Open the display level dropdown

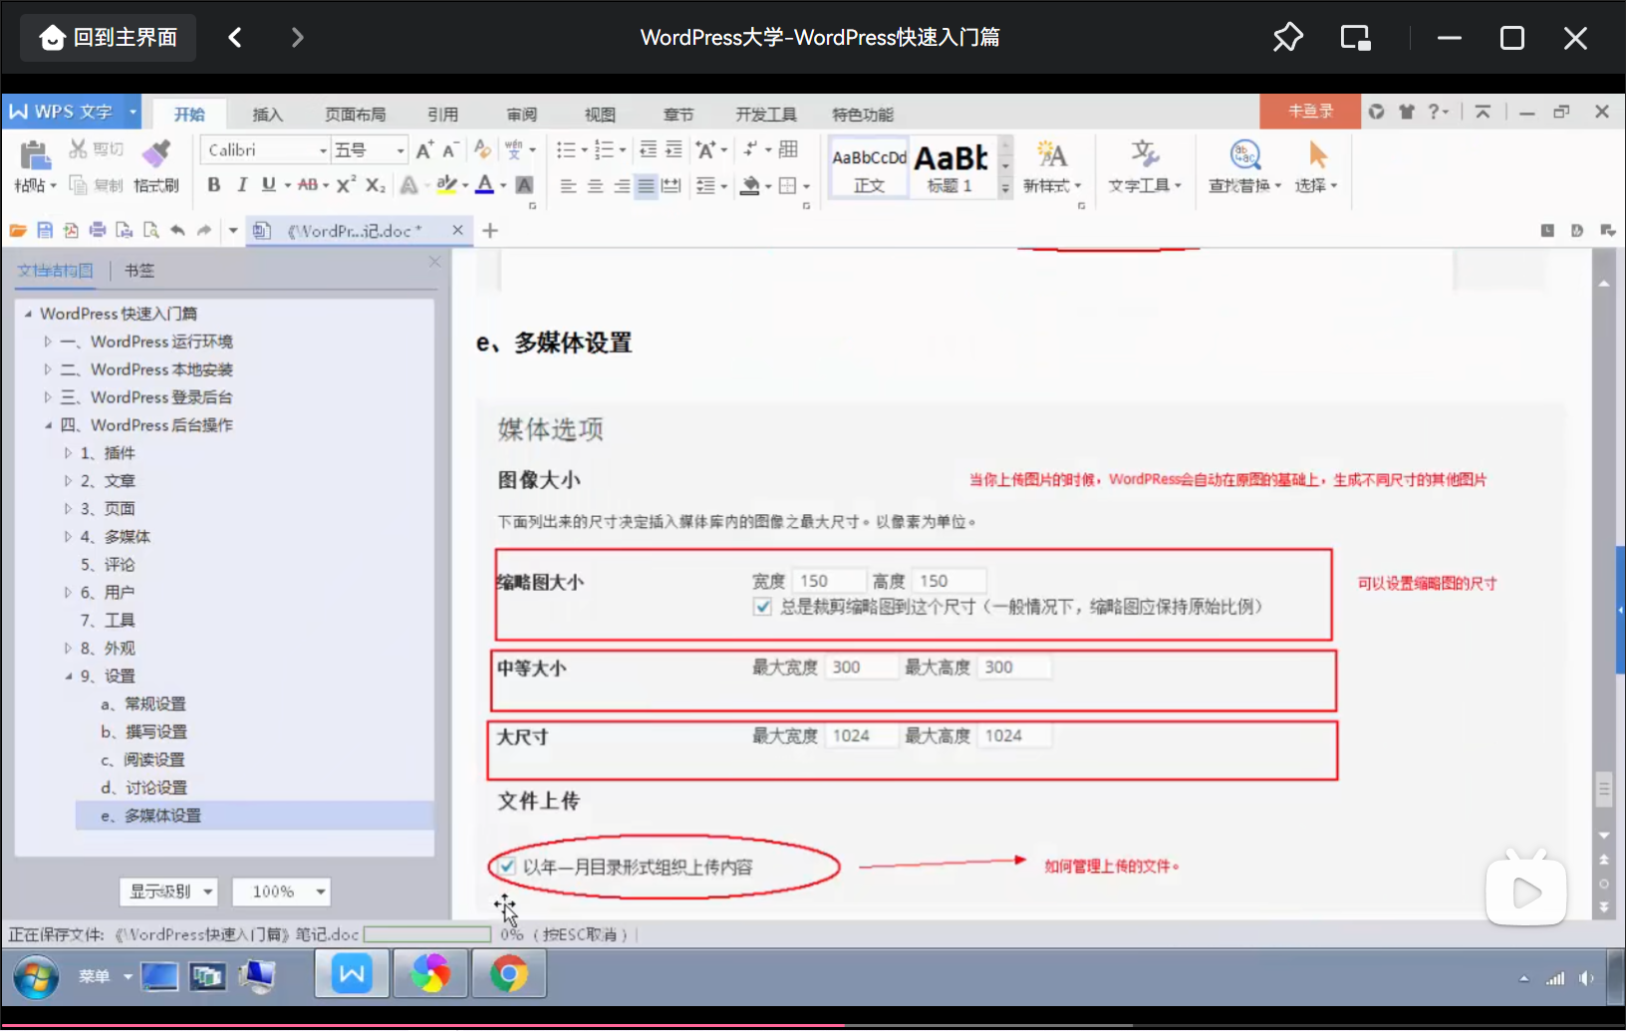click(x=168, y=892)
